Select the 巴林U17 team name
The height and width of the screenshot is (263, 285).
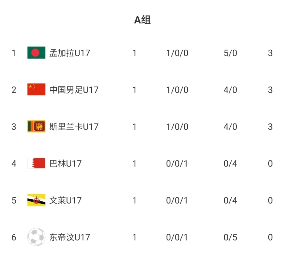[x=66, y=163]
